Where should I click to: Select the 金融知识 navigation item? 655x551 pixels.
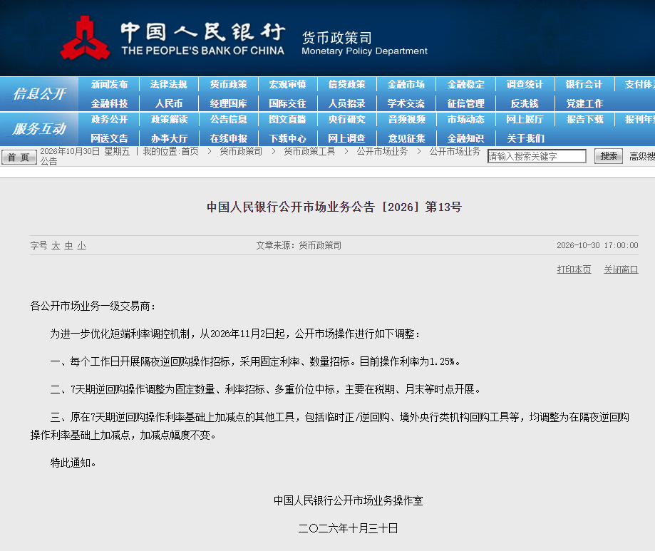click(x=465, y=138)
